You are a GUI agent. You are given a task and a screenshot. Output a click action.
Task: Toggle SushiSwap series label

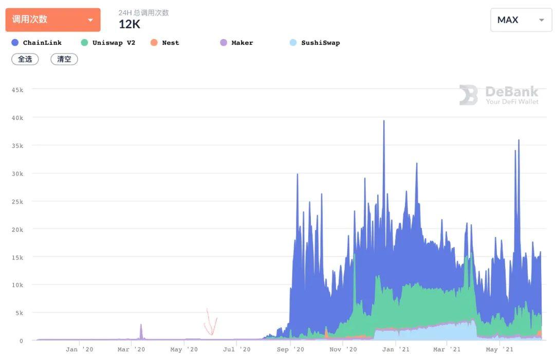[x=320, y=43]
